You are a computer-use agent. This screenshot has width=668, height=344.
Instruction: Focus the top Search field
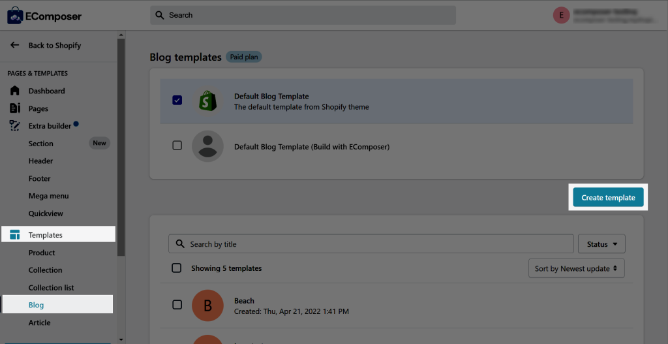pos(303,16)
